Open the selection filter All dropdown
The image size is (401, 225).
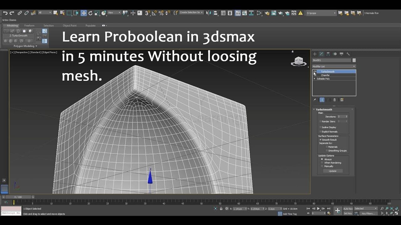45,12
